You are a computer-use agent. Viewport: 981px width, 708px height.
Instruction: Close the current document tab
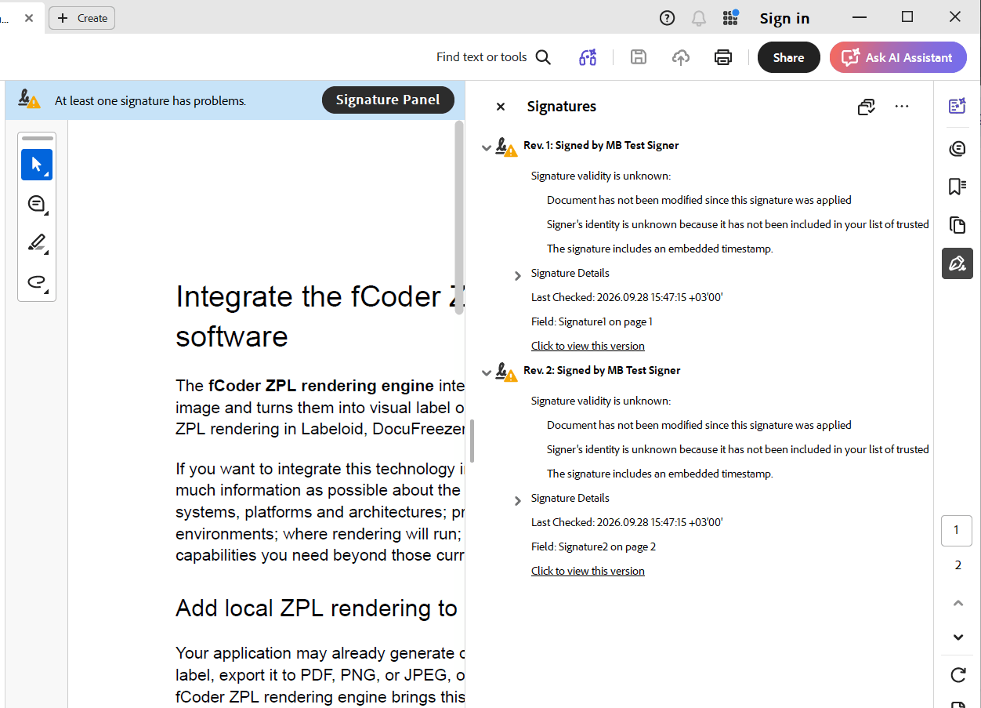[29, 18]
